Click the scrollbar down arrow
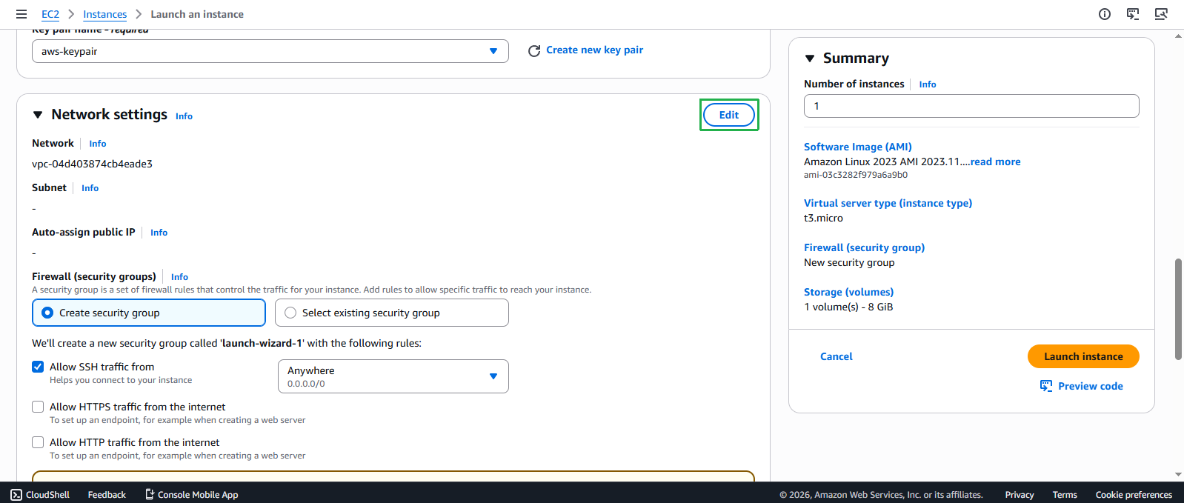Viewport: 1184px width, 503px height. pos(1178,475)
